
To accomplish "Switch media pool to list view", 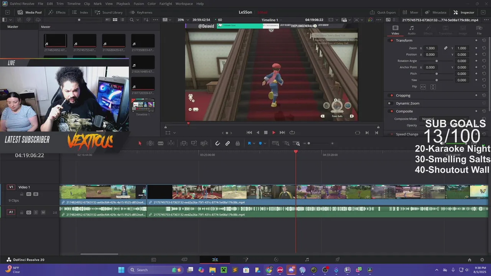I will click(x=122, y=20).
